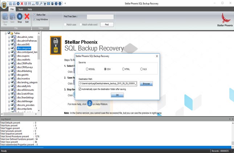Collapse the Tables tree node
The height and width of the screenshot is (153, 234).
coord(6,33)
